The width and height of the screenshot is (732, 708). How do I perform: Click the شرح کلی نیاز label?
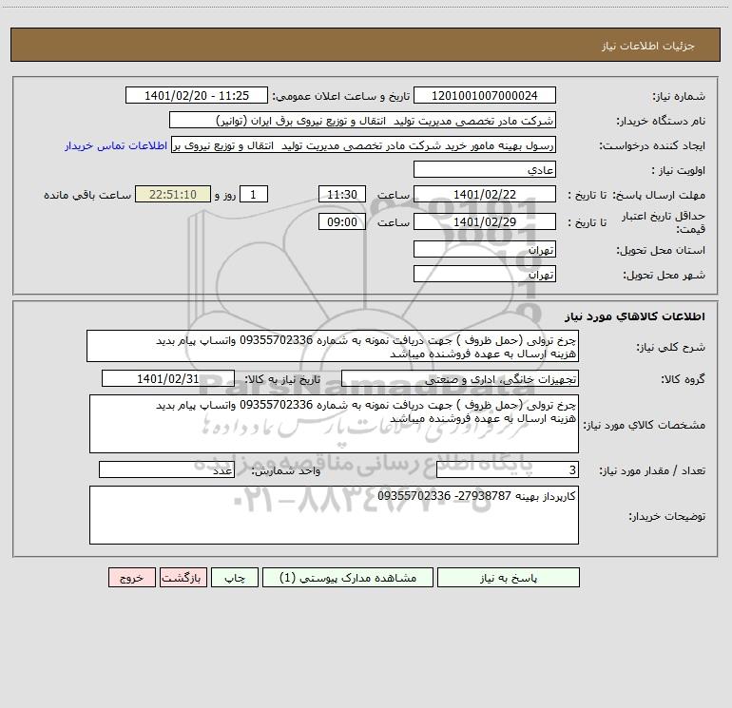[x=671, y=347]
